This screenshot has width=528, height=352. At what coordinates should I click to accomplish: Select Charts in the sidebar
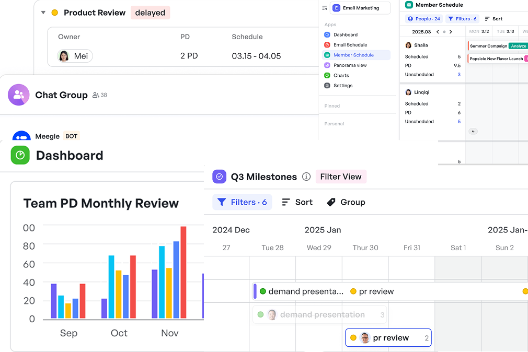click(x=341, y=75)
